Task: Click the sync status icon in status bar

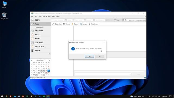Action: tap(145, 78)
